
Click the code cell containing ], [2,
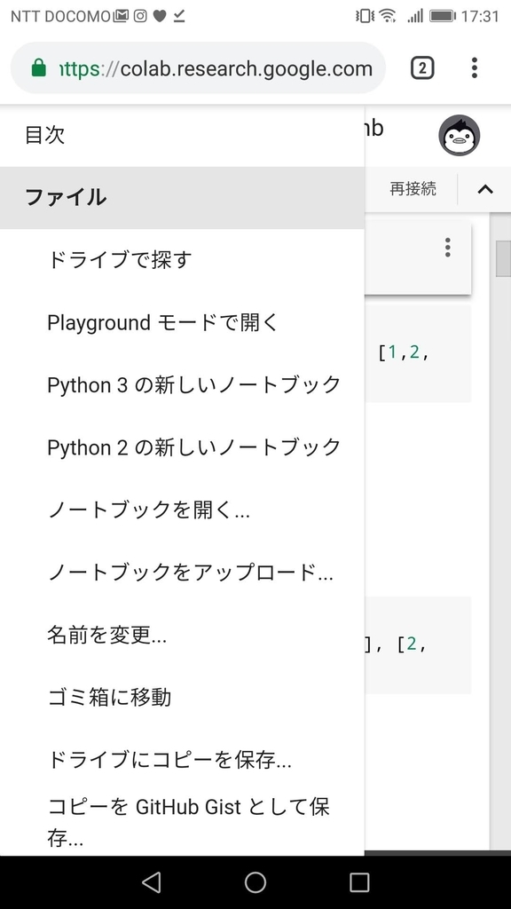click(418, 644)
